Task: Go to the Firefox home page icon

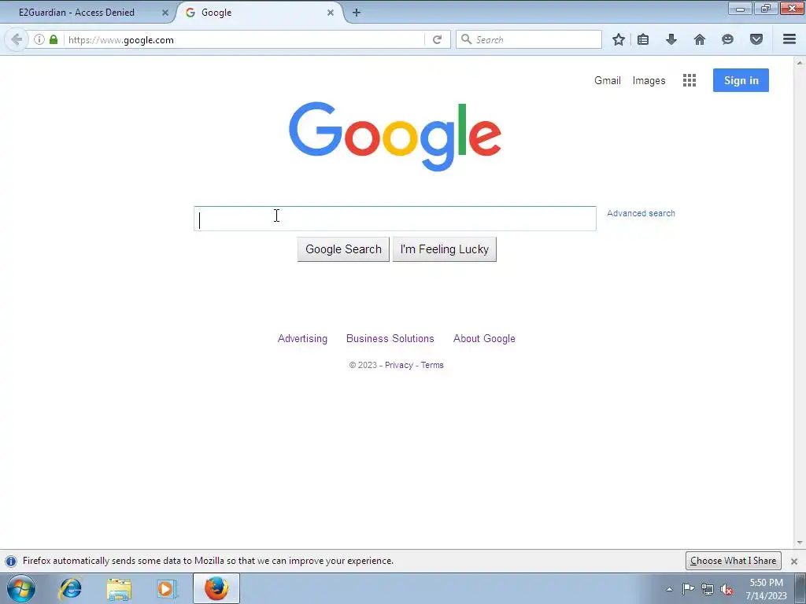Action: [700, 39]
